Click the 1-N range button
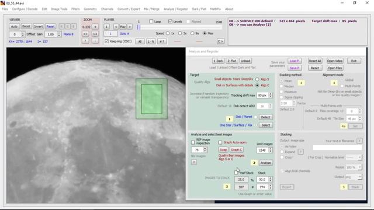 point(151,41)
